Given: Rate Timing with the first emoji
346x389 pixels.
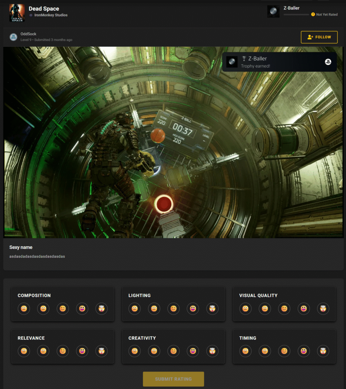Looking at the screenshot, I should click(245, 351).
